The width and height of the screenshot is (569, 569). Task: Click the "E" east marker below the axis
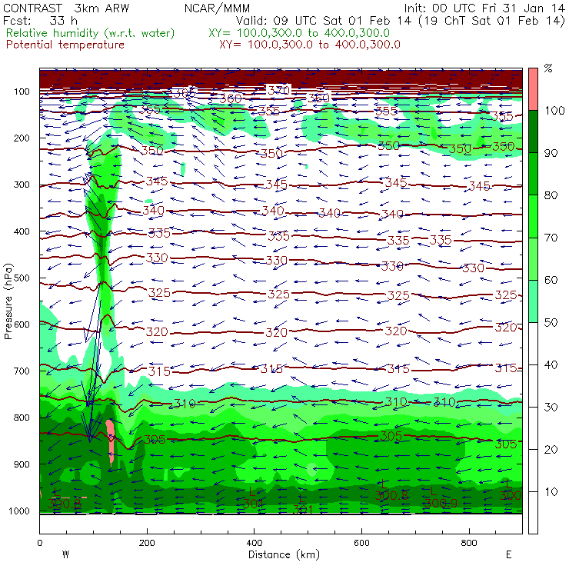[x=509, y=554]
